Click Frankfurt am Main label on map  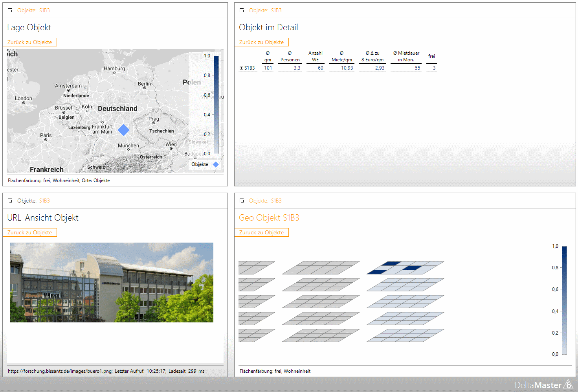[102, 129]
